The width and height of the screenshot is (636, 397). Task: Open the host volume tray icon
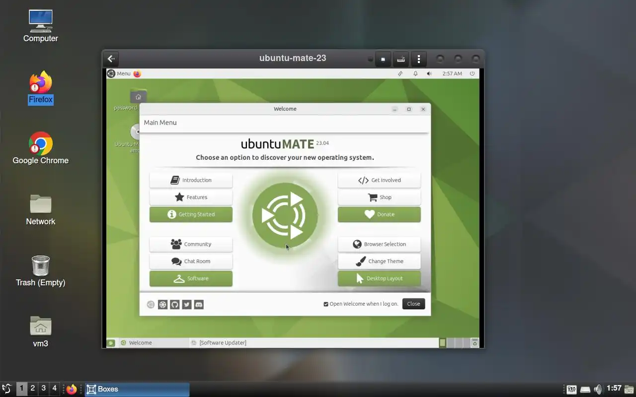[598, 390]
